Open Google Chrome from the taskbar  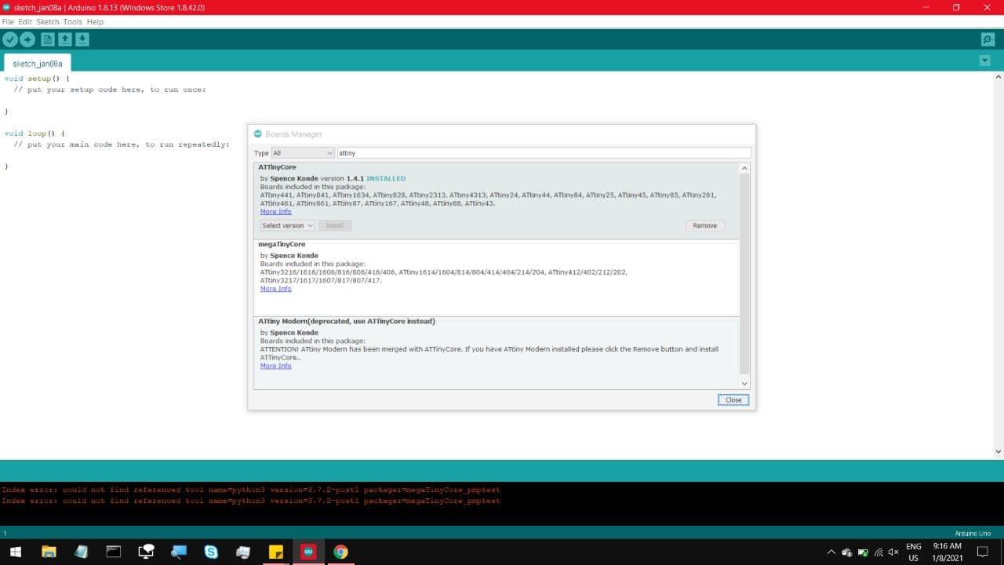(x=340, y=552)
